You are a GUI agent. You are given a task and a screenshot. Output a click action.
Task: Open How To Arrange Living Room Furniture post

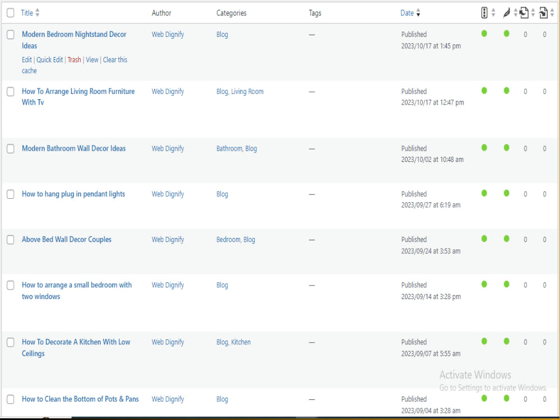[78, 97]
